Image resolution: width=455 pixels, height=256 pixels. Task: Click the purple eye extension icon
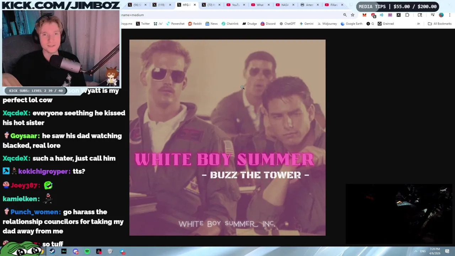click(x=390, y=15)
